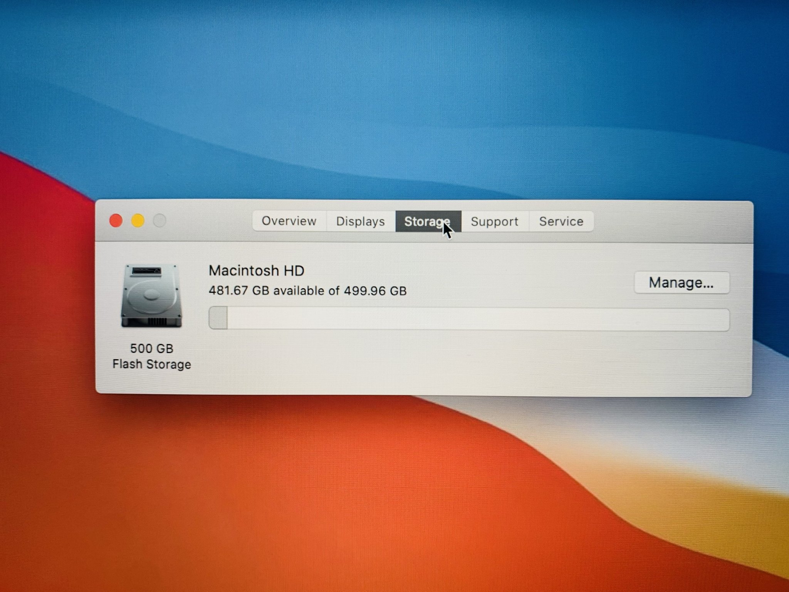Switch to the Overview tab
Image resolution: width=789 pixels, height=592 pixels.
pyautogui.click(x=289, y=221)
